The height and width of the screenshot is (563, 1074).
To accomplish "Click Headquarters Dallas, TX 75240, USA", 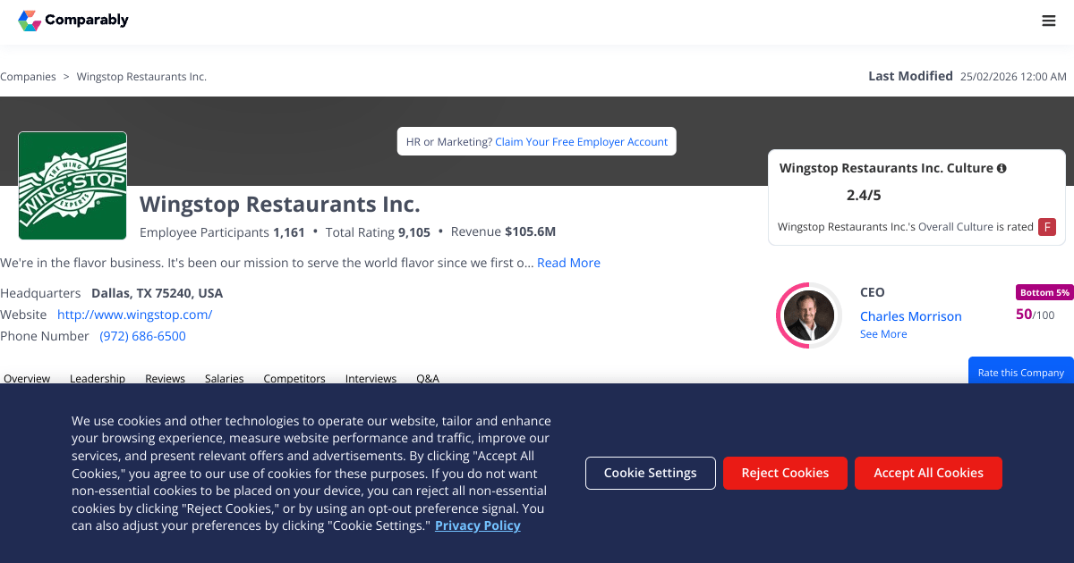I will (x=112, y=293).
